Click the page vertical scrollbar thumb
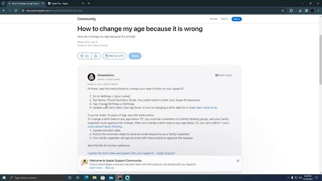The width and height of the screenshot is (322, 181). [x=320, y=59]
